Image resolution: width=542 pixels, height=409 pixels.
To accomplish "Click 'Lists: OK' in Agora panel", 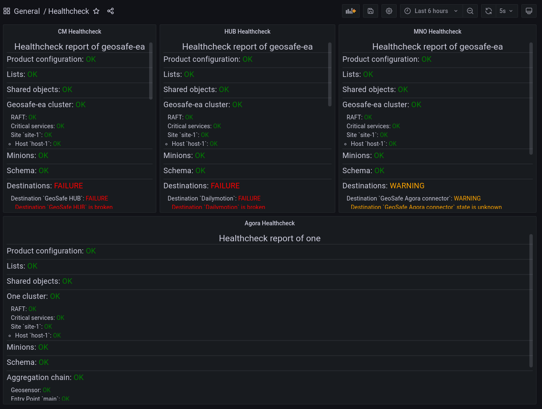I will coord(22,266).
